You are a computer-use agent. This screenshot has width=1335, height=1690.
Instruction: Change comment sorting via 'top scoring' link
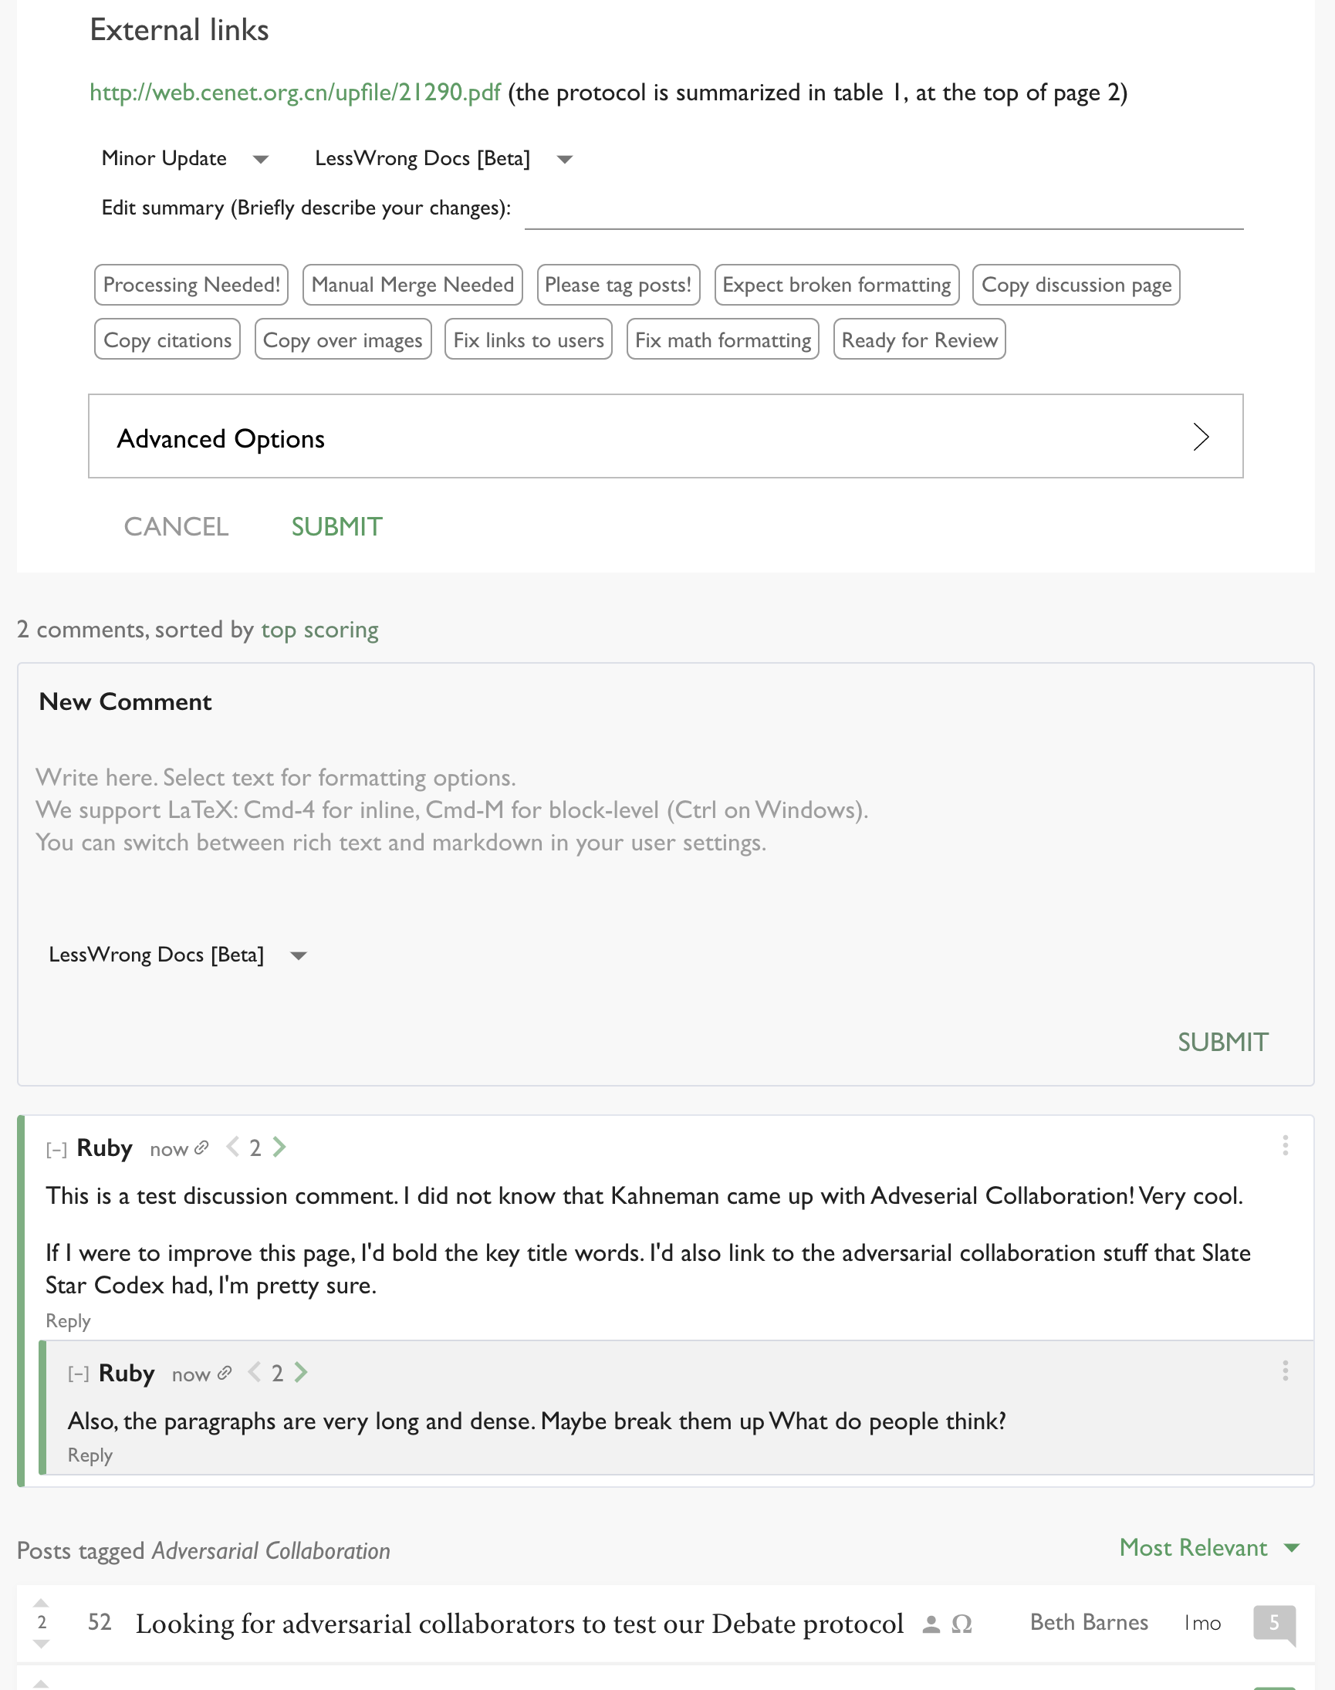pos(319,630)
